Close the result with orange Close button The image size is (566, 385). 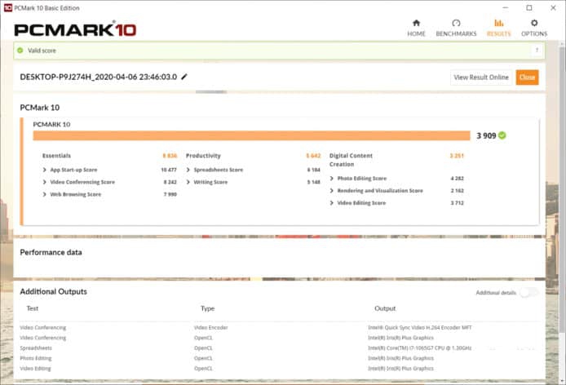coord(527,77)
